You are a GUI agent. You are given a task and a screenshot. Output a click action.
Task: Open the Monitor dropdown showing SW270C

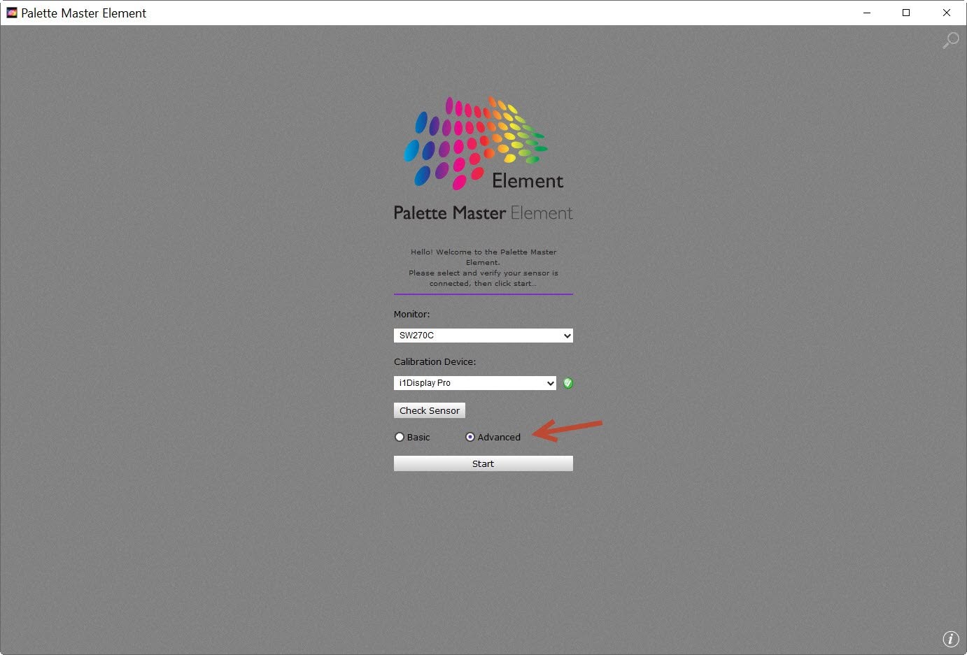[x=483, y=336]
